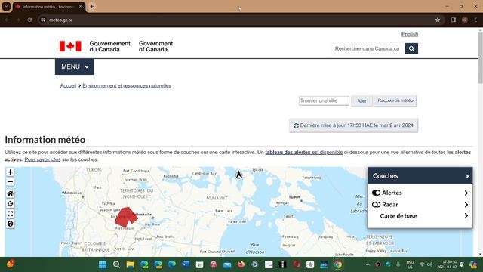483x272 pixels.
Task: Open a new browser tab
Action: coord(92,7)
